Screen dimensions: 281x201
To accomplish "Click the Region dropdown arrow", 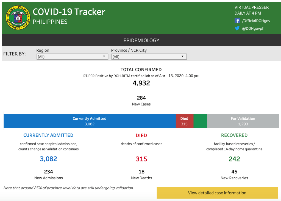I will pos(104,57).
